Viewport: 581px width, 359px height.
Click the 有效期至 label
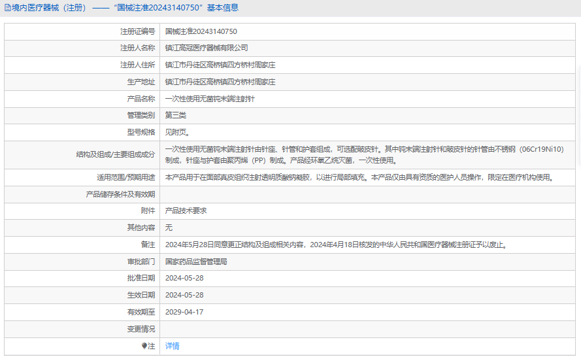click(x=141, y=313)
